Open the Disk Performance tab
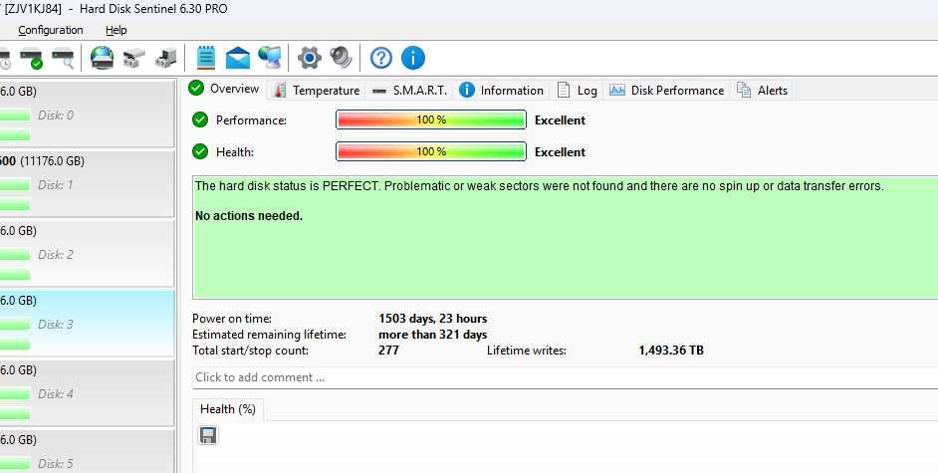Image resolution: width=938 pixels, height=473 pixels. coord(667,91)
